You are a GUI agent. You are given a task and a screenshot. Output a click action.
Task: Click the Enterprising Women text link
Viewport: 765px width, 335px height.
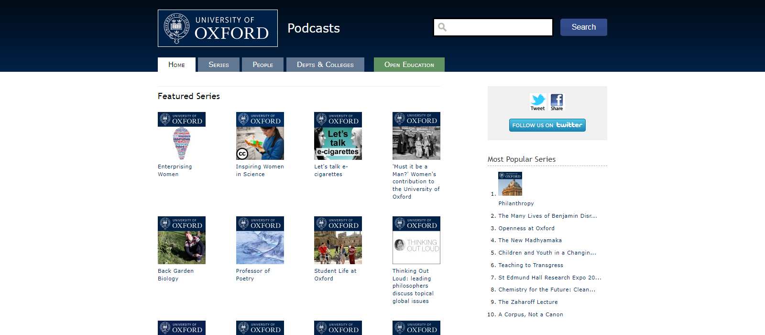coord(175,170)
